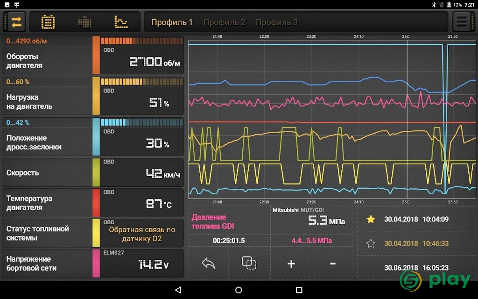Switch to Профиль 1 tab
This screenshot has width=478, height=299.
(172, 22)
